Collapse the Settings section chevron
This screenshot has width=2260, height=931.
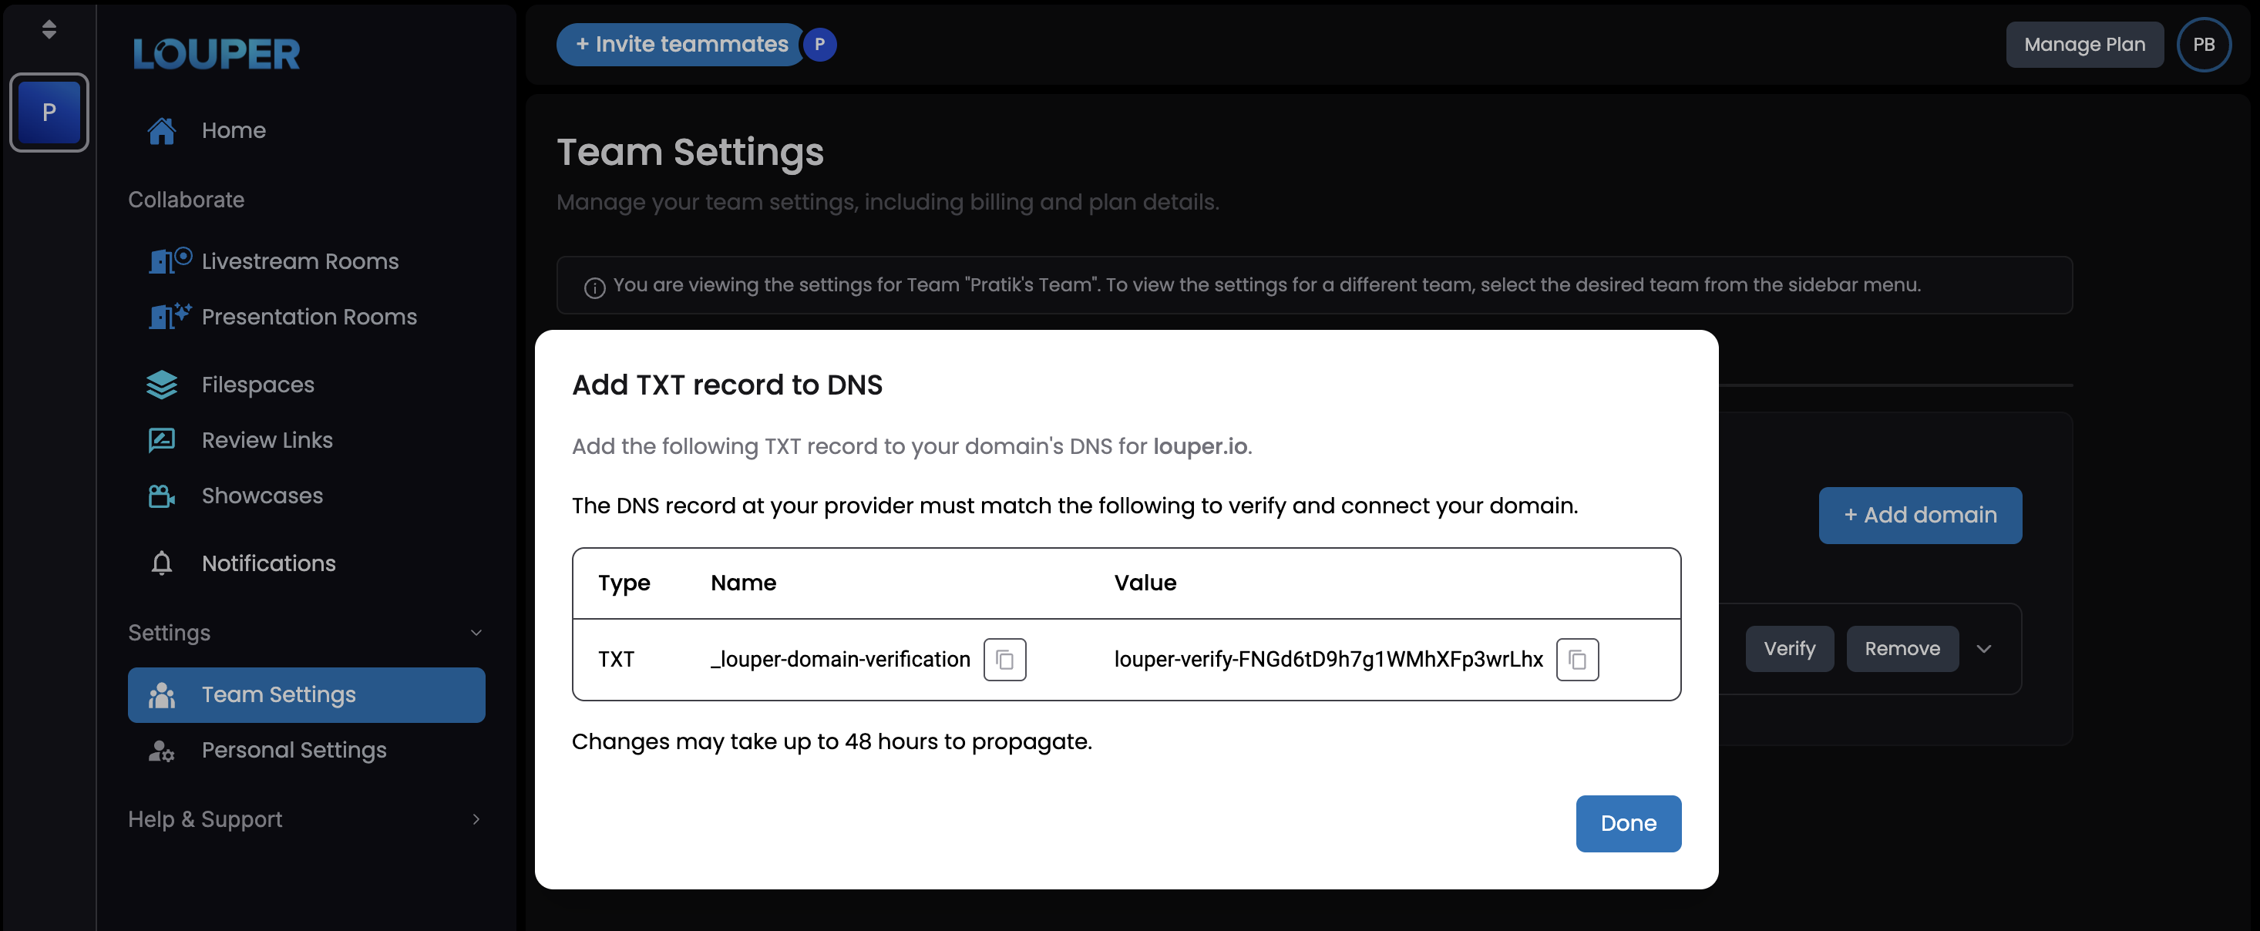(x=476, y=633)
